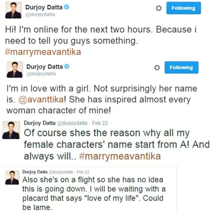Open the Feb 22 timestamp on the flight tweet
The image size is (211, 211).
(x=83, y=172)
